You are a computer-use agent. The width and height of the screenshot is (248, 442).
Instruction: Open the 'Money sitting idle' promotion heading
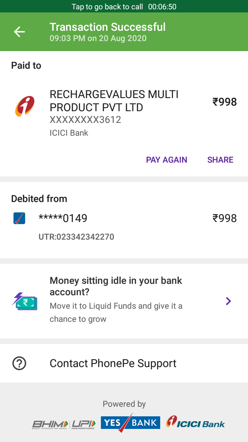click(x=116, y=286)
